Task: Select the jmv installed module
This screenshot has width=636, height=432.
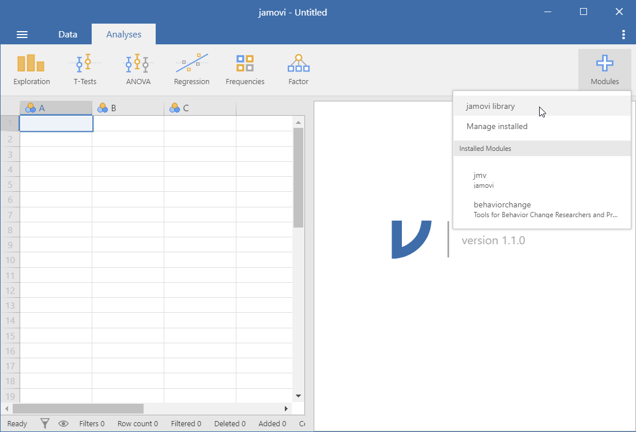Action: (x=542, y=180)
